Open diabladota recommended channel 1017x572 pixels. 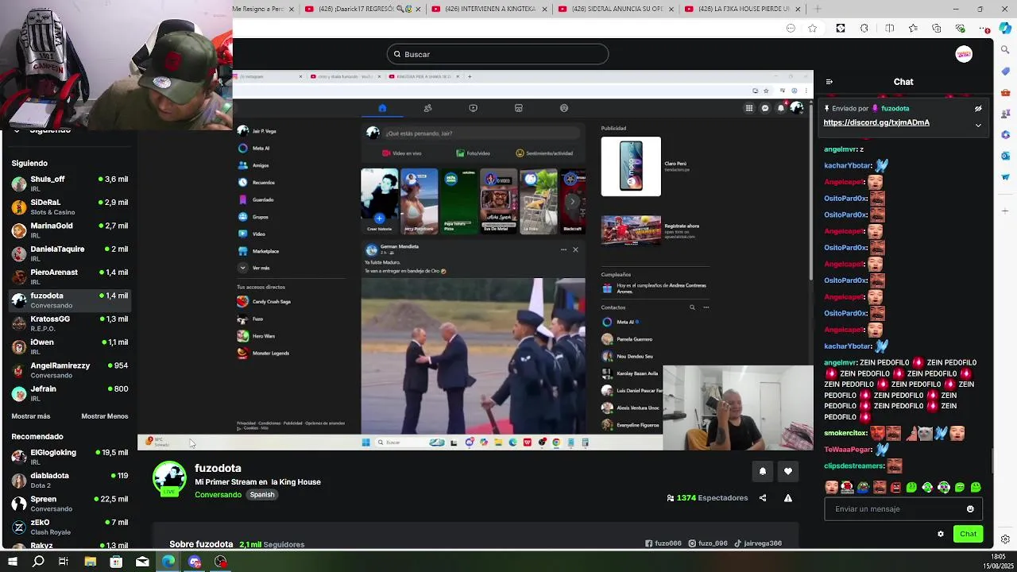click(70, 480)
